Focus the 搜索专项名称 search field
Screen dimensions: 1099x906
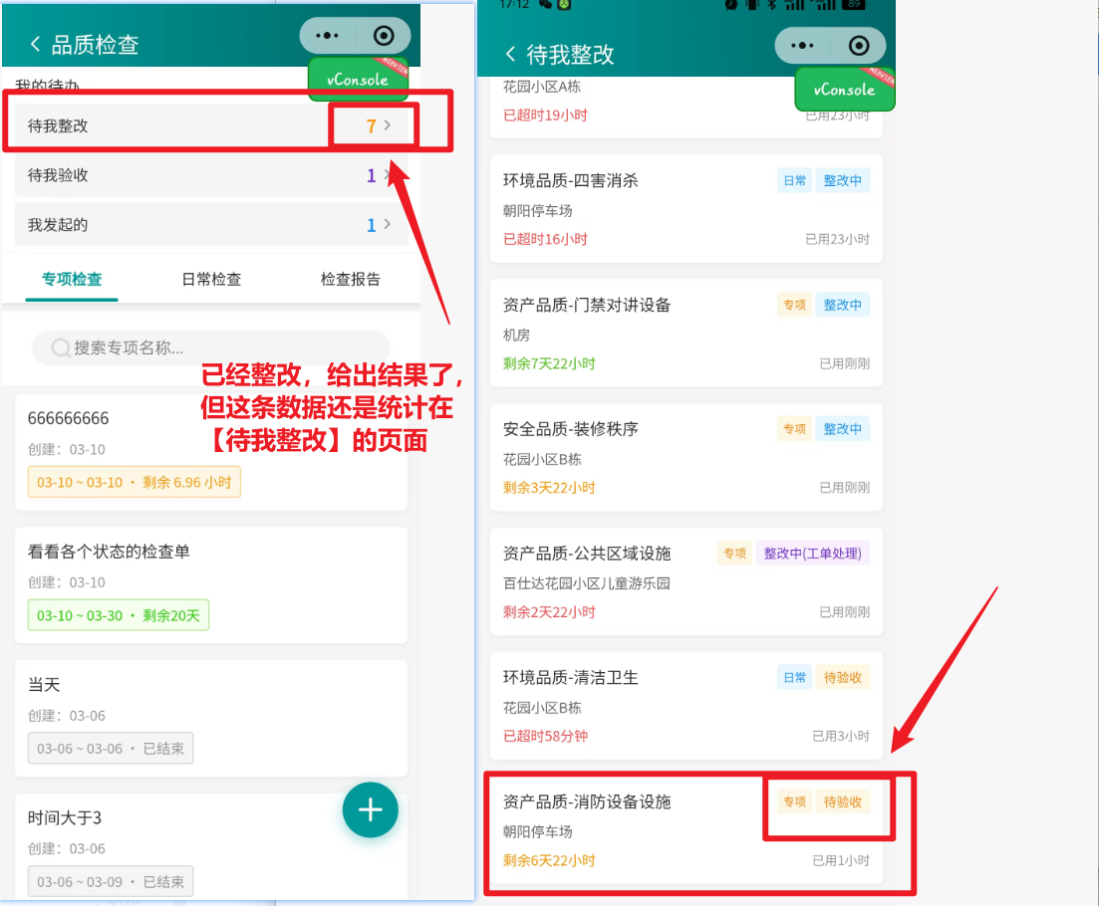coord(219,347)
